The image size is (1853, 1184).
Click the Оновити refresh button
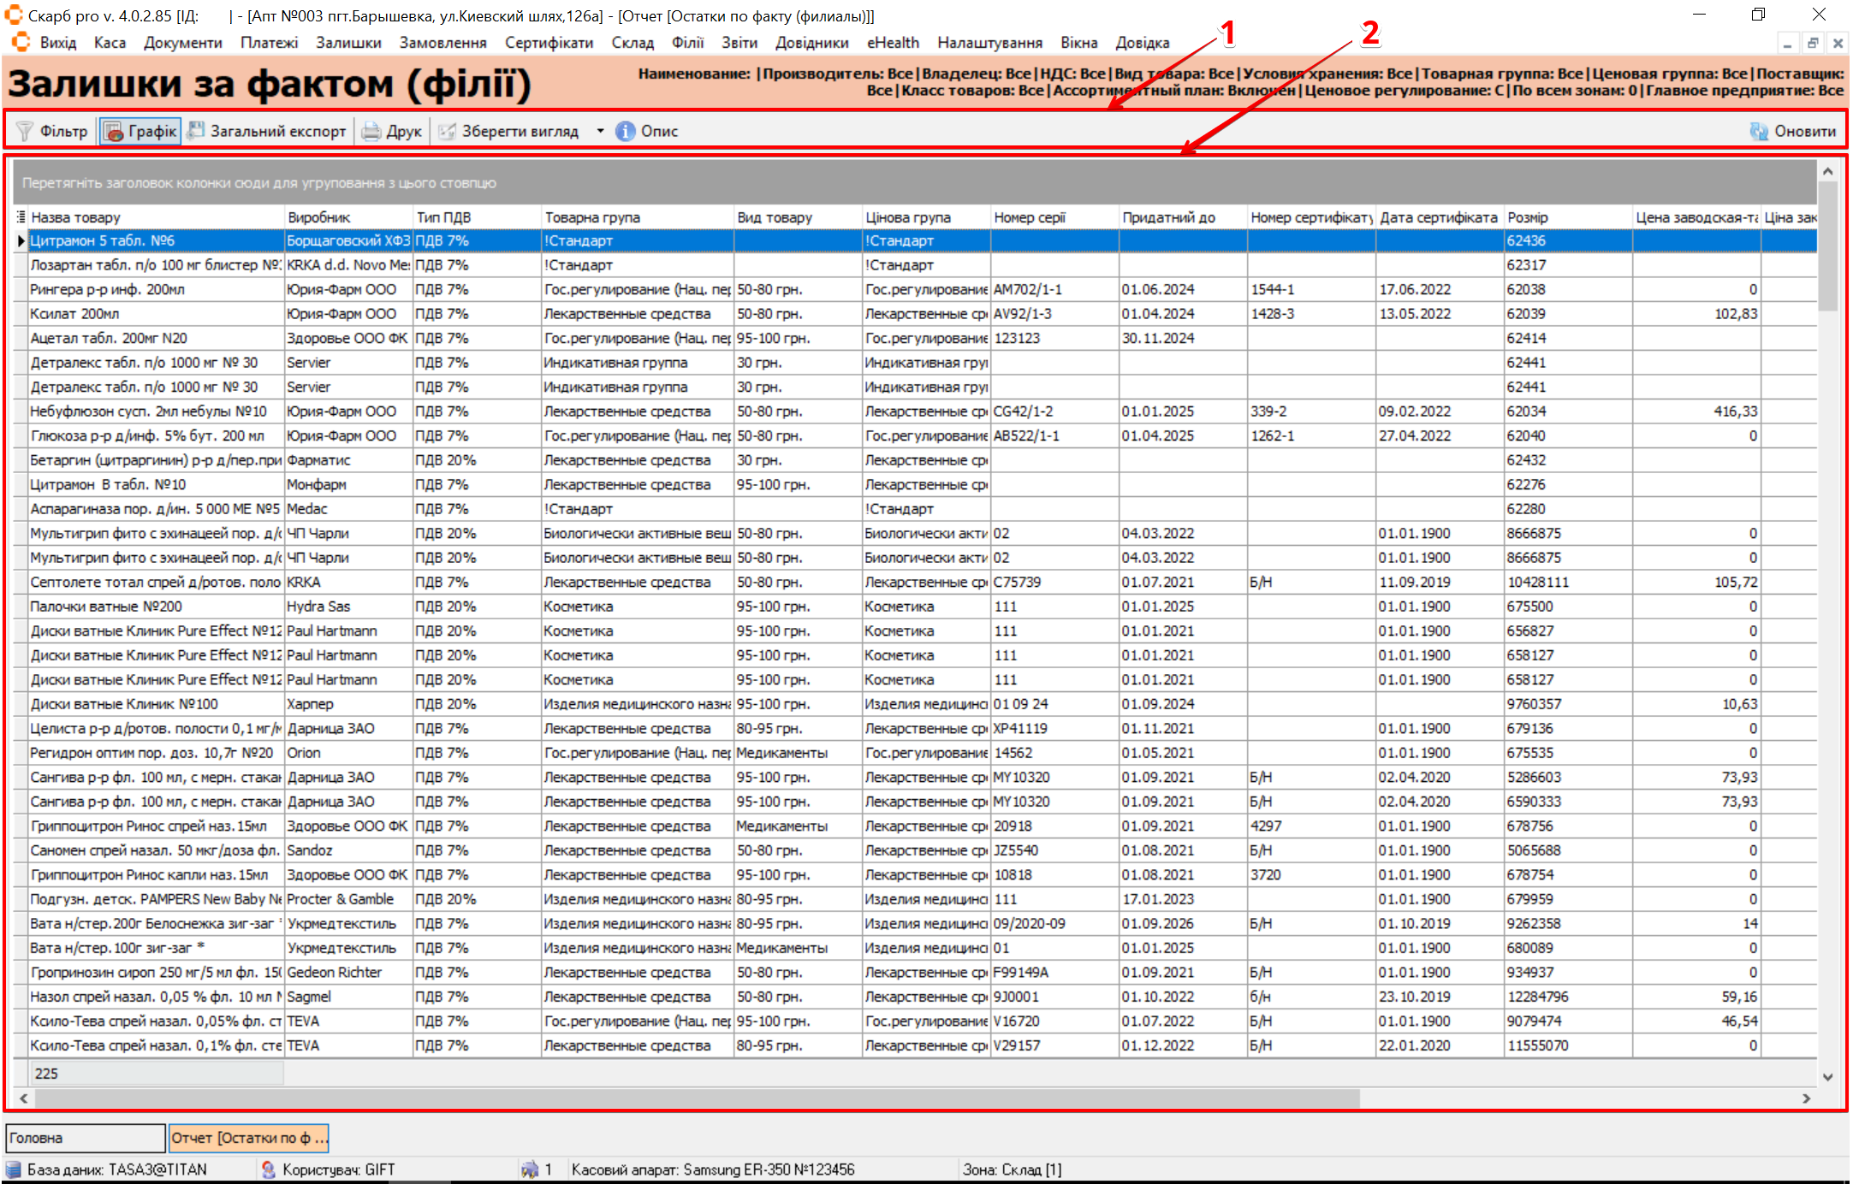[x=1793, y=131]
